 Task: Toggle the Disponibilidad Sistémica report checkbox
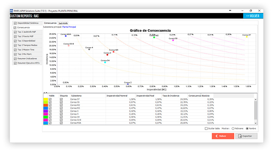[x=15, y=23]
